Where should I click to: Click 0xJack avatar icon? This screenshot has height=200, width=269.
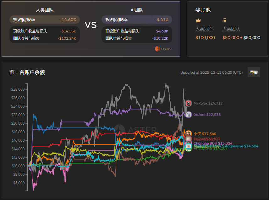tap(189, 115)
